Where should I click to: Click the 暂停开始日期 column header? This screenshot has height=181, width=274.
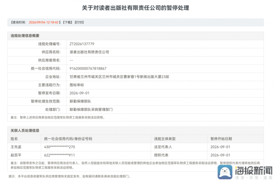pyautogui.click(x=221, y=139)
